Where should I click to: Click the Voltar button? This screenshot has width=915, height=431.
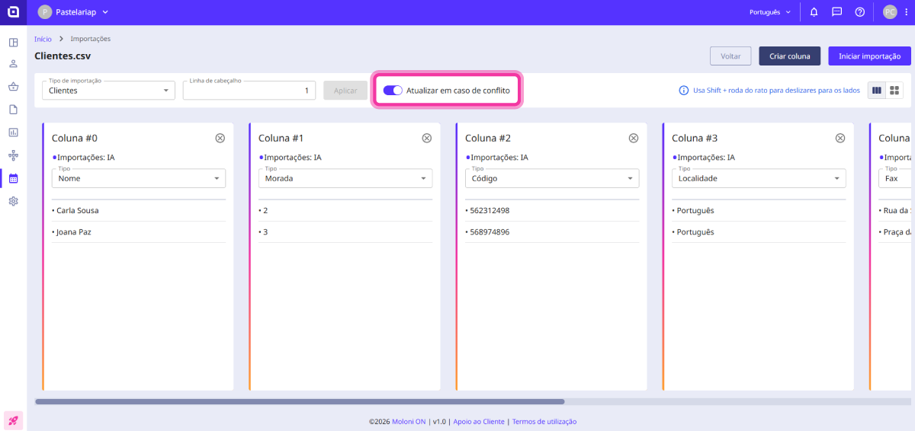pos(730,56)
